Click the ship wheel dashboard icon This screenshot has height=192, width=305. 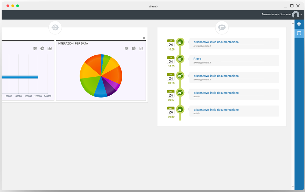tap(55, 27)
